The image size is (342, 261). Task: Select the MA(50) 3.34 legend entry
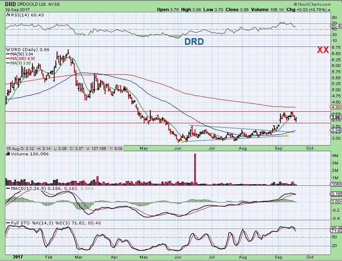click(20, 54)
